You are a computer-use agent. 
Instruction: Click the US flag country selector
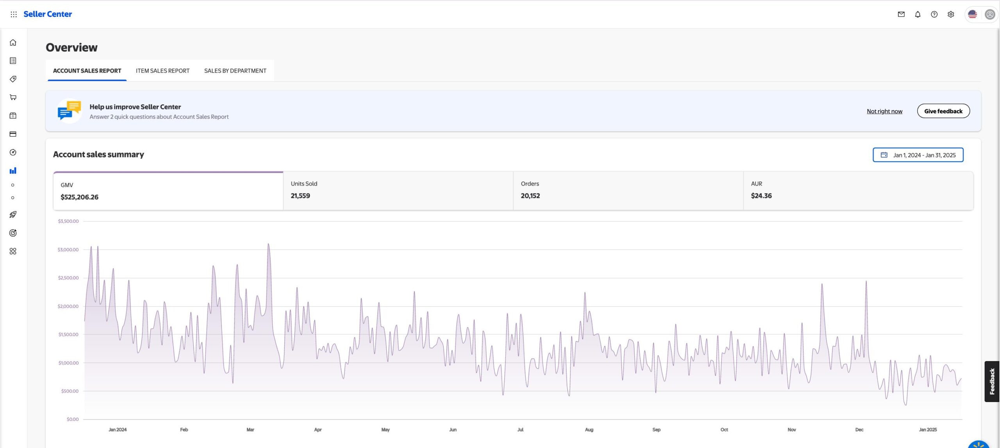point(972,14)
